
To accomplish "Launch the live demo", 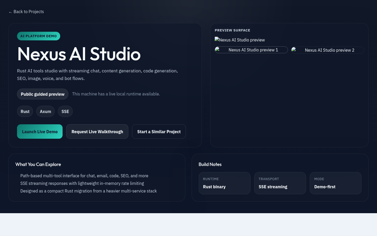I will [x=40, y=131].
